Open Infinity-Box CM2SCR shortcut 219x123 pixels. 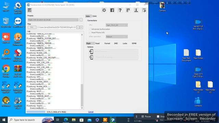pyautogui.click(x=18, y=87)
